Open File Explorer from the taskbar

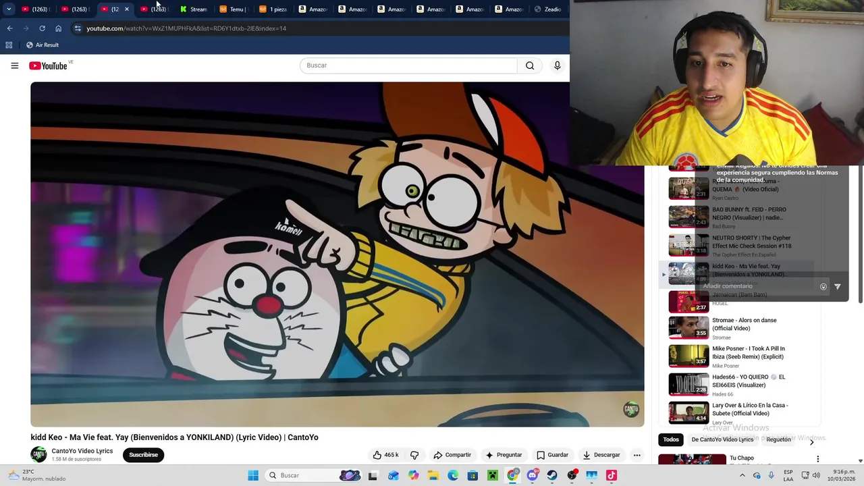433,475
